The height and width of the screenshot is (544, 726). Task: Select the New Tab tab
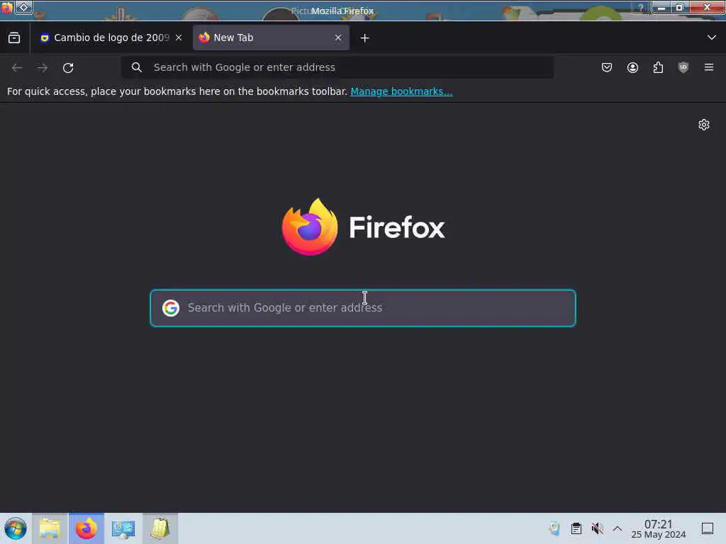(271, 38)
